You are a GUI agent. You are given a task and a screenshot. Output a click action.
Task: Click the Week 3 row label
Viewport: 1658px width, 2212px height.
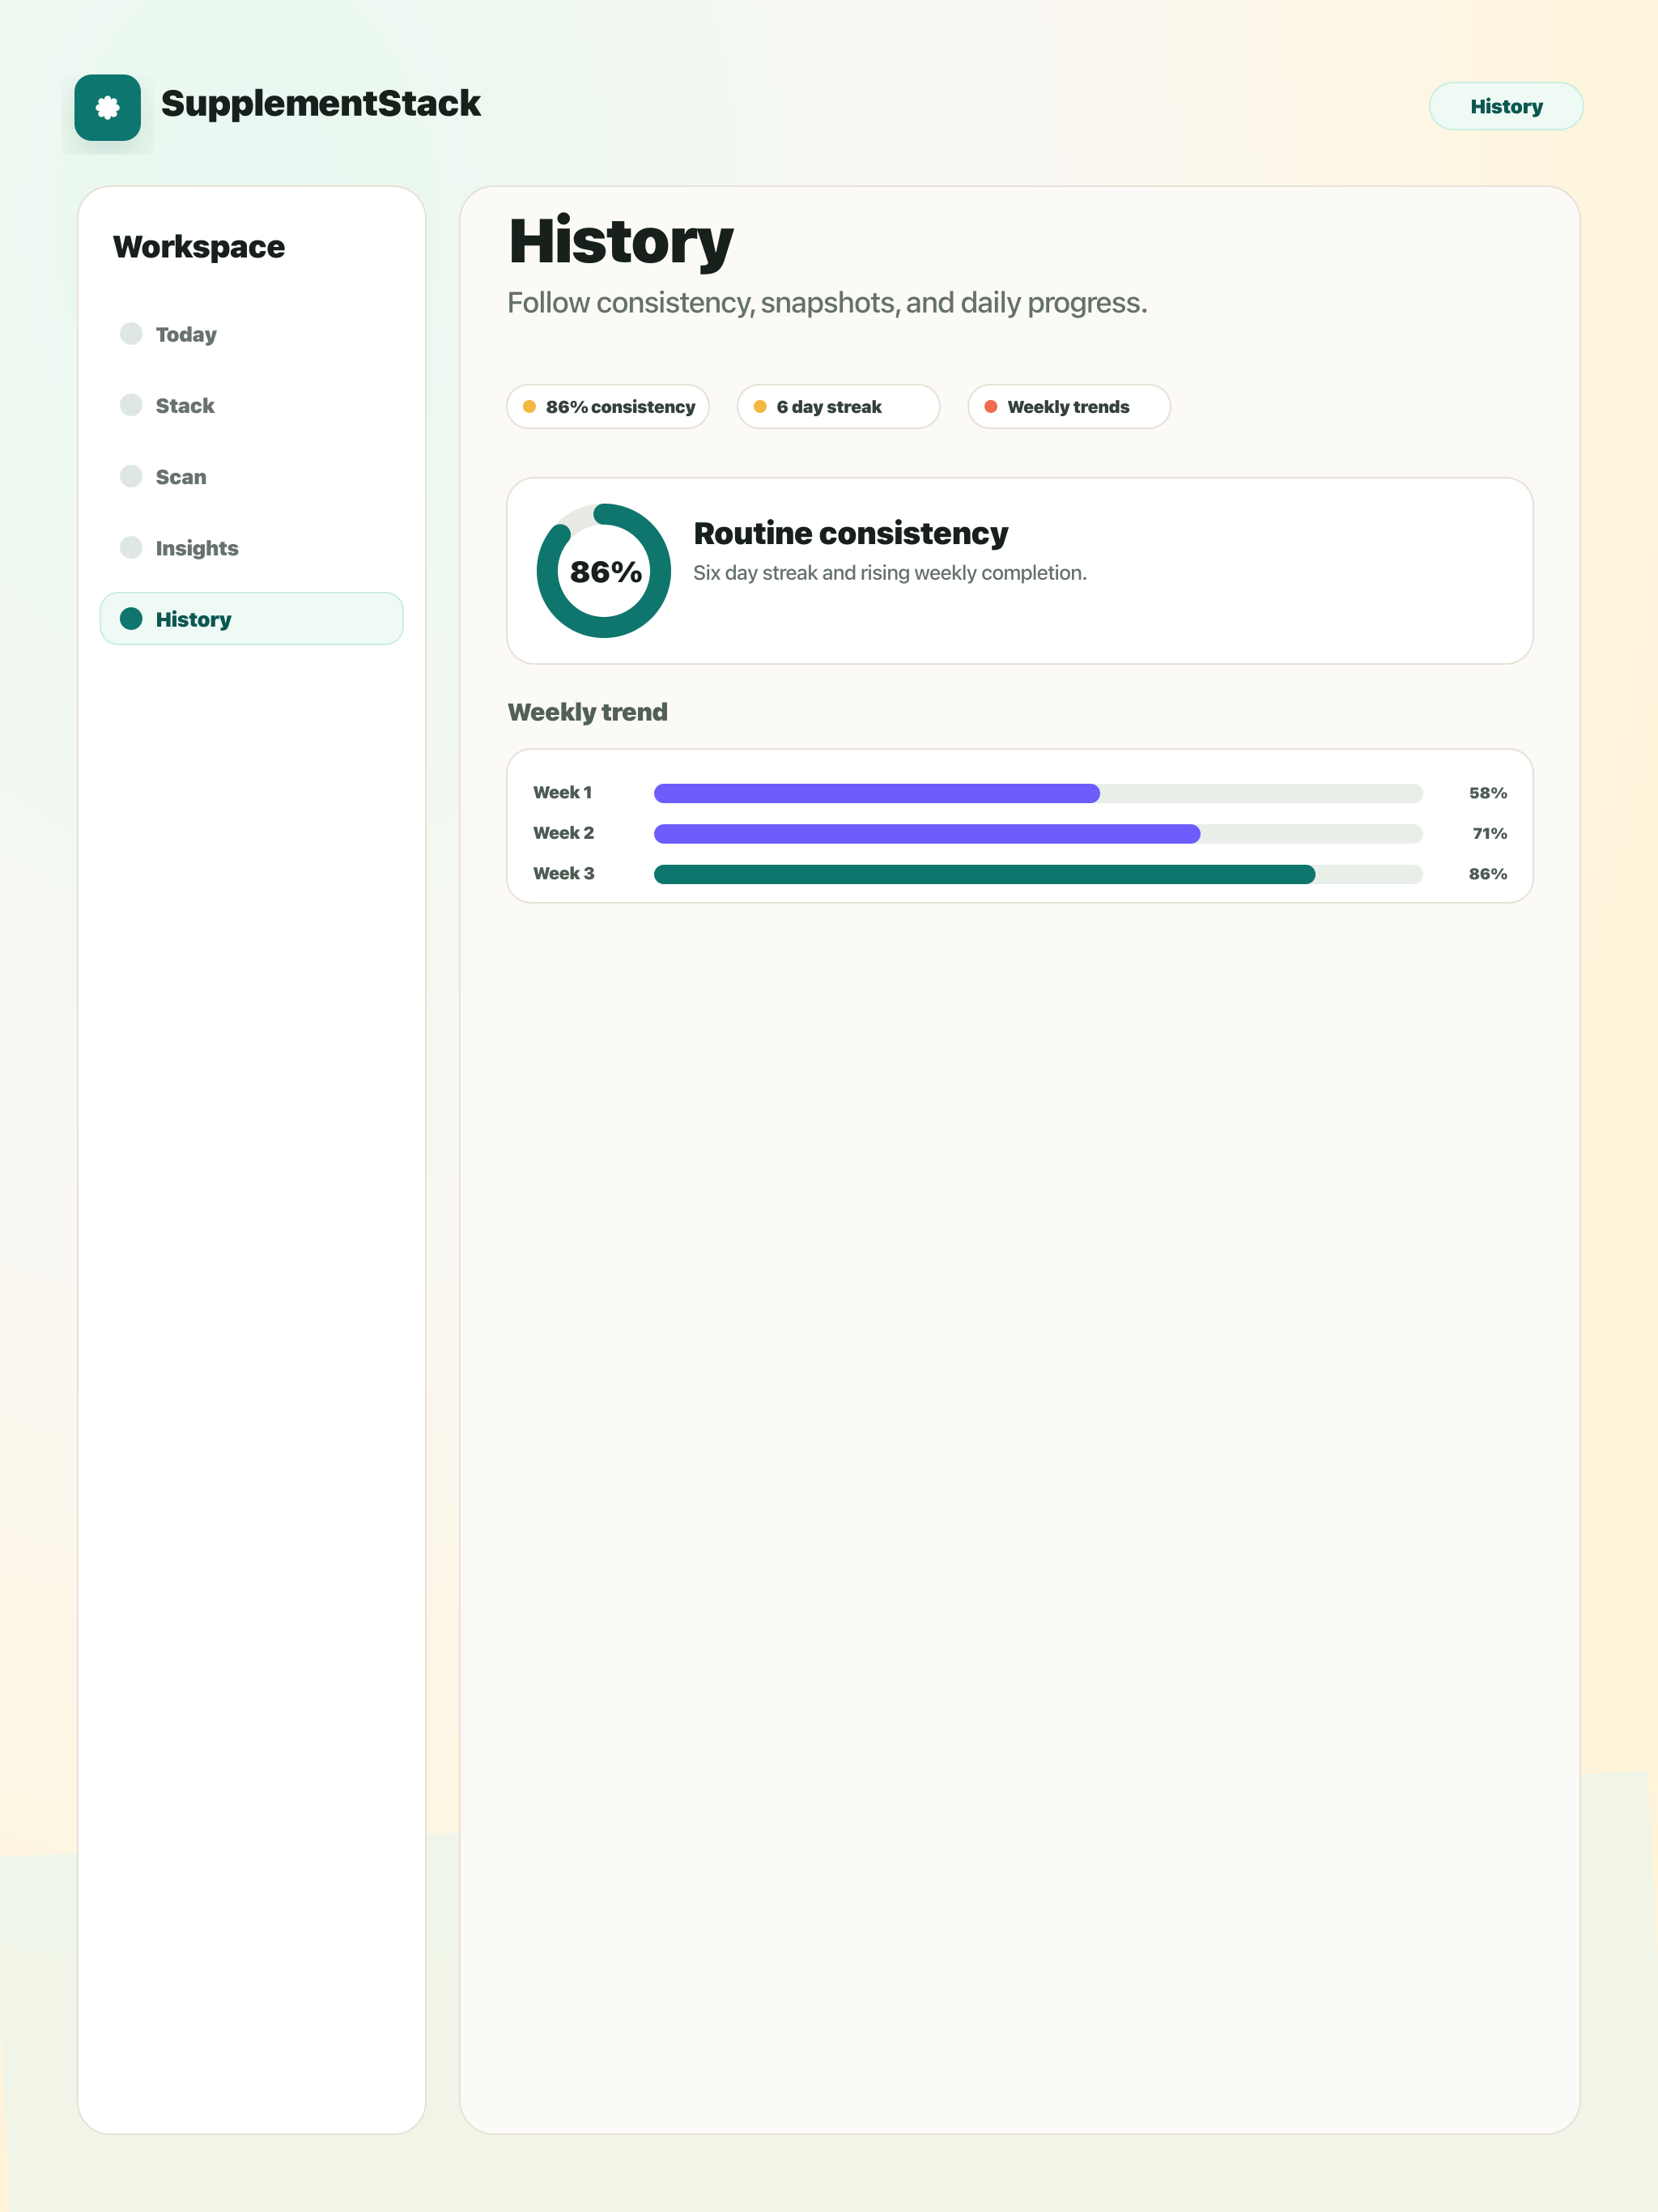(x=563, y=874)
